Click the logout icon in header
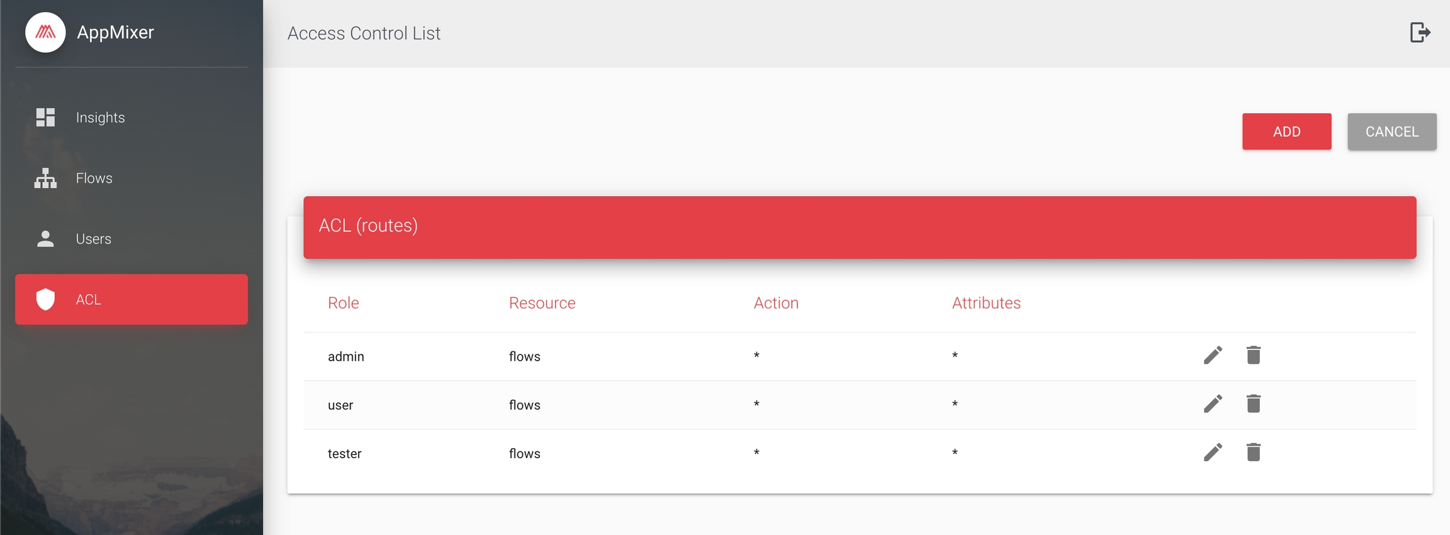 coord(1420,32)
